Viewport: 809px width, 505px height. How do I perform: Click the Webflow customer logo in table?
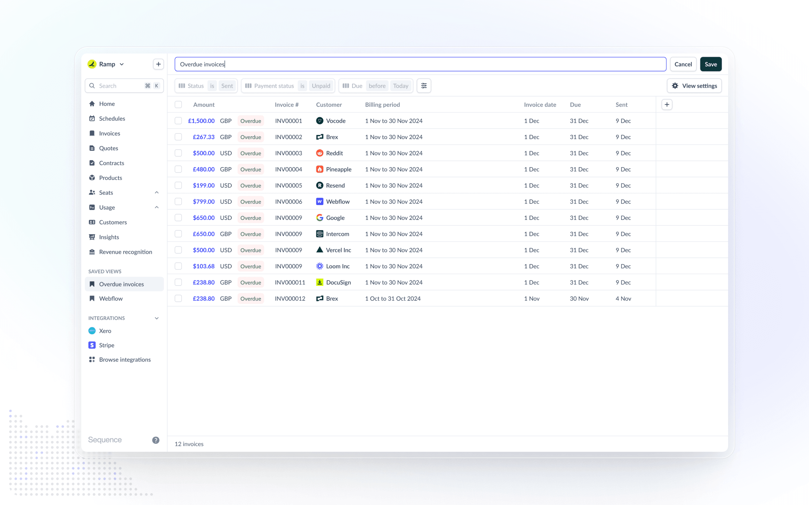coord(320,201)
